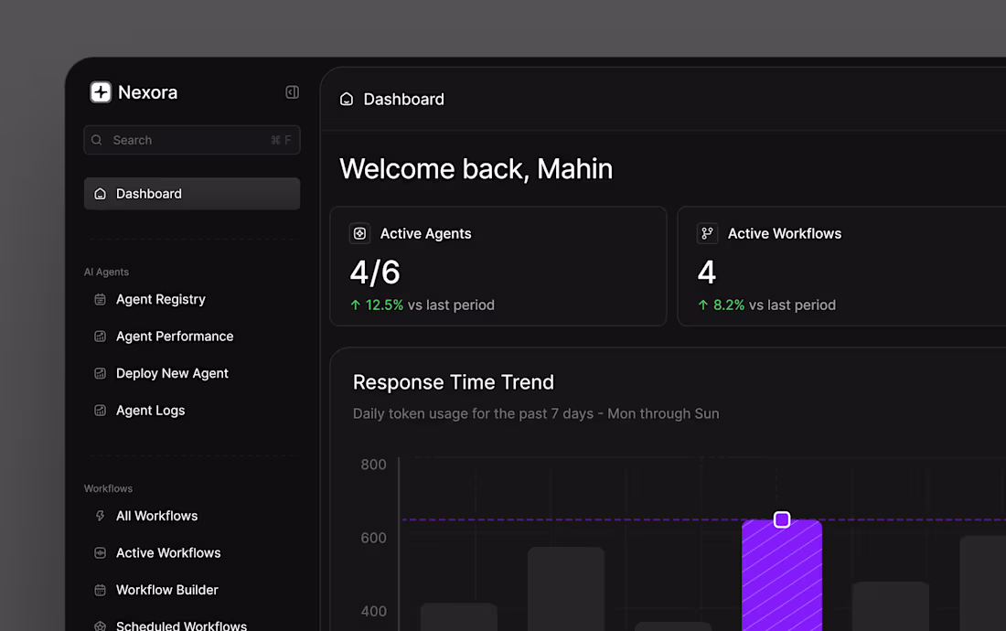Viewport: 1006px width, 631px height.
Task: Collapse the sidebar using the panel toggle icon
Action: pyautogui.click(x=291, y=91)
